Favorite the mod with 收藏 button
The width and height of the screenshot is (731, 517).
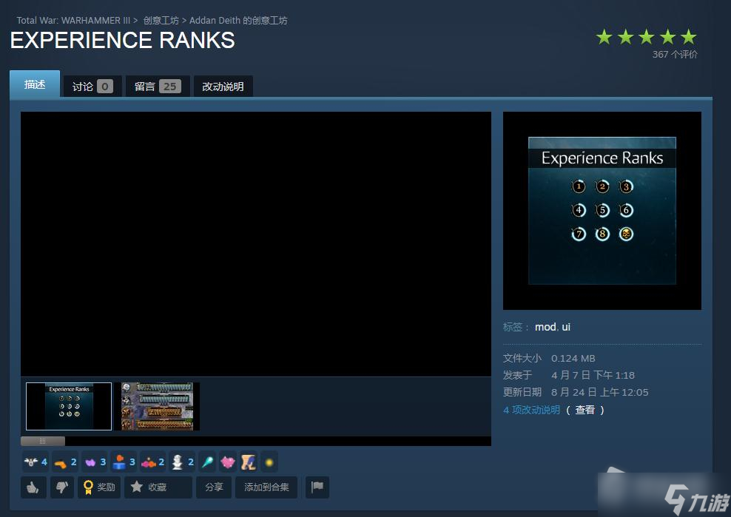click(x=158, y=487)
